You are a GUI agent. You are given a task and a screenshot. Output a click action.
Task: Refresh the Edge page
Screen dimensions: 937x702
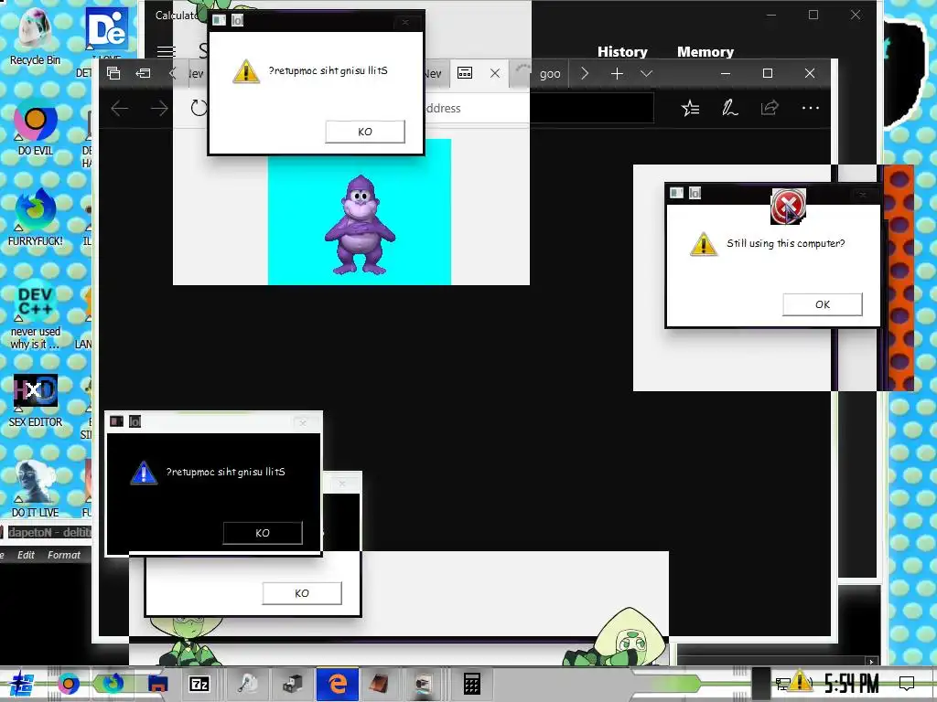tap(199, 108)
